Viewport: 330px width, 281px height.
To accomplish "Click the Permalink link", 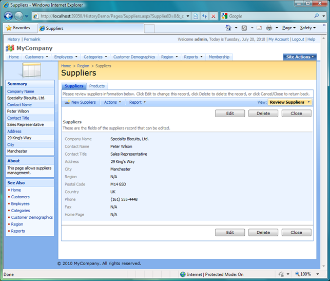I will coord(32,39).
